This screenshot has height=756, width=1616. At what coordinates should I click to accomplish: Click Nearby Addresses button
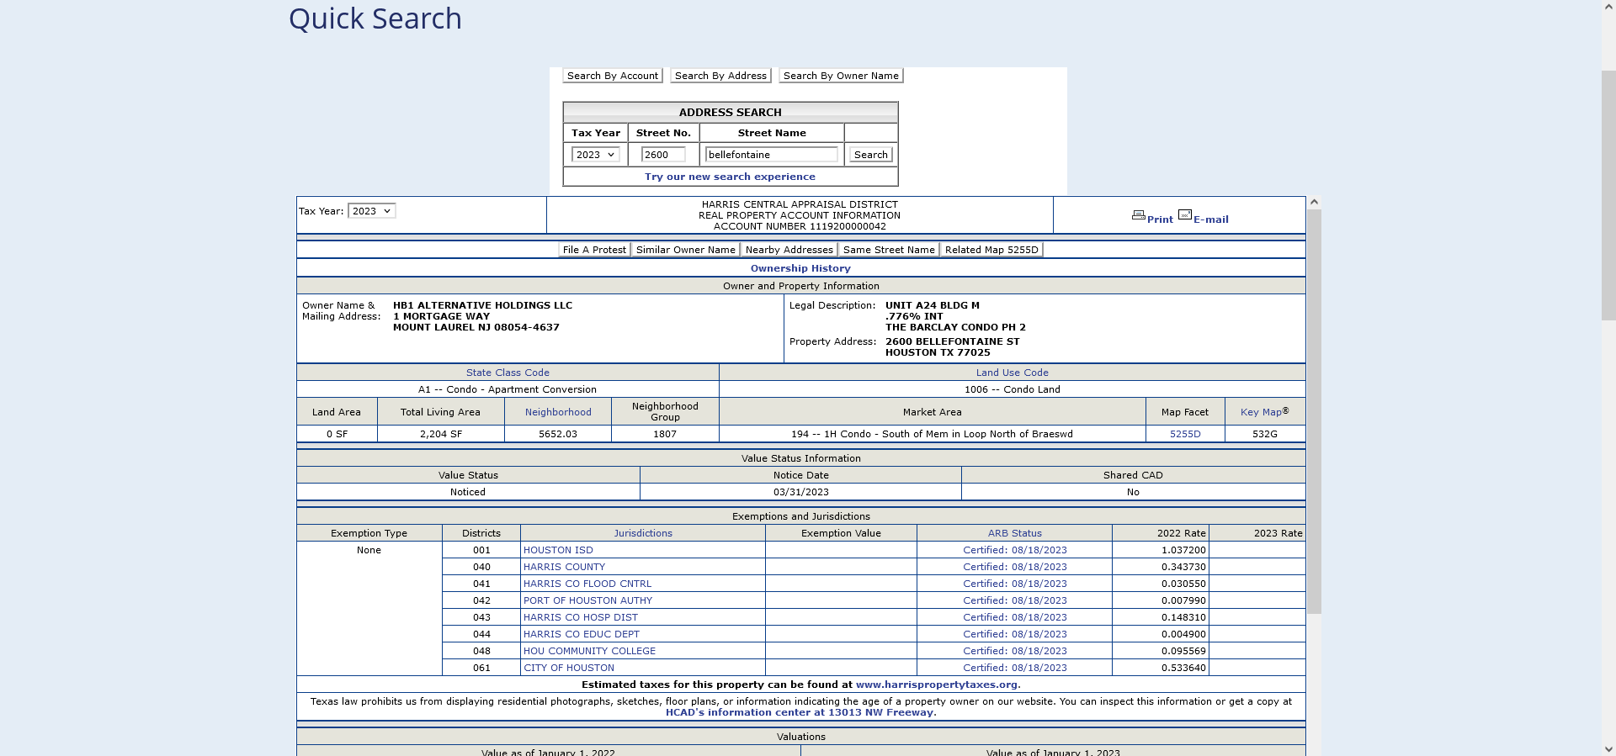[789, 250]
